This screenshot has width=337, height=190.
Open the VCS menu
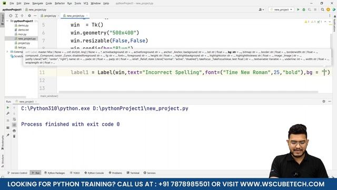coord(86,3)
